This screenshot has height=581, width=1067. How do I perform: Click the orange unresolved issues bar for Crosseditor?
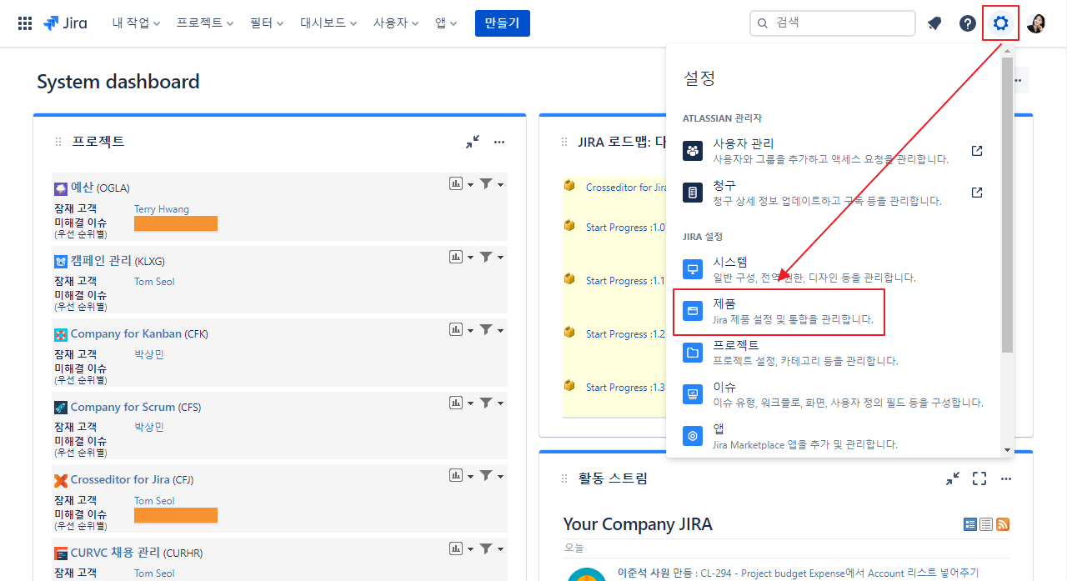[176, 515]
